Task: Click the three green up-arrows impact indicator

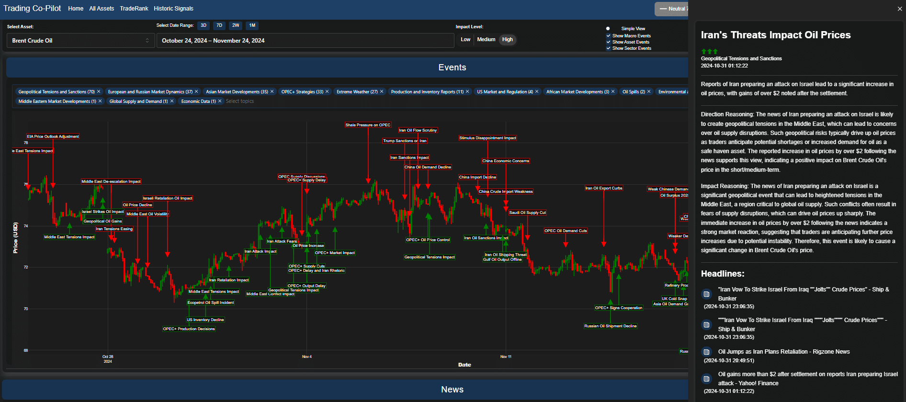Action: pos(709,51)
